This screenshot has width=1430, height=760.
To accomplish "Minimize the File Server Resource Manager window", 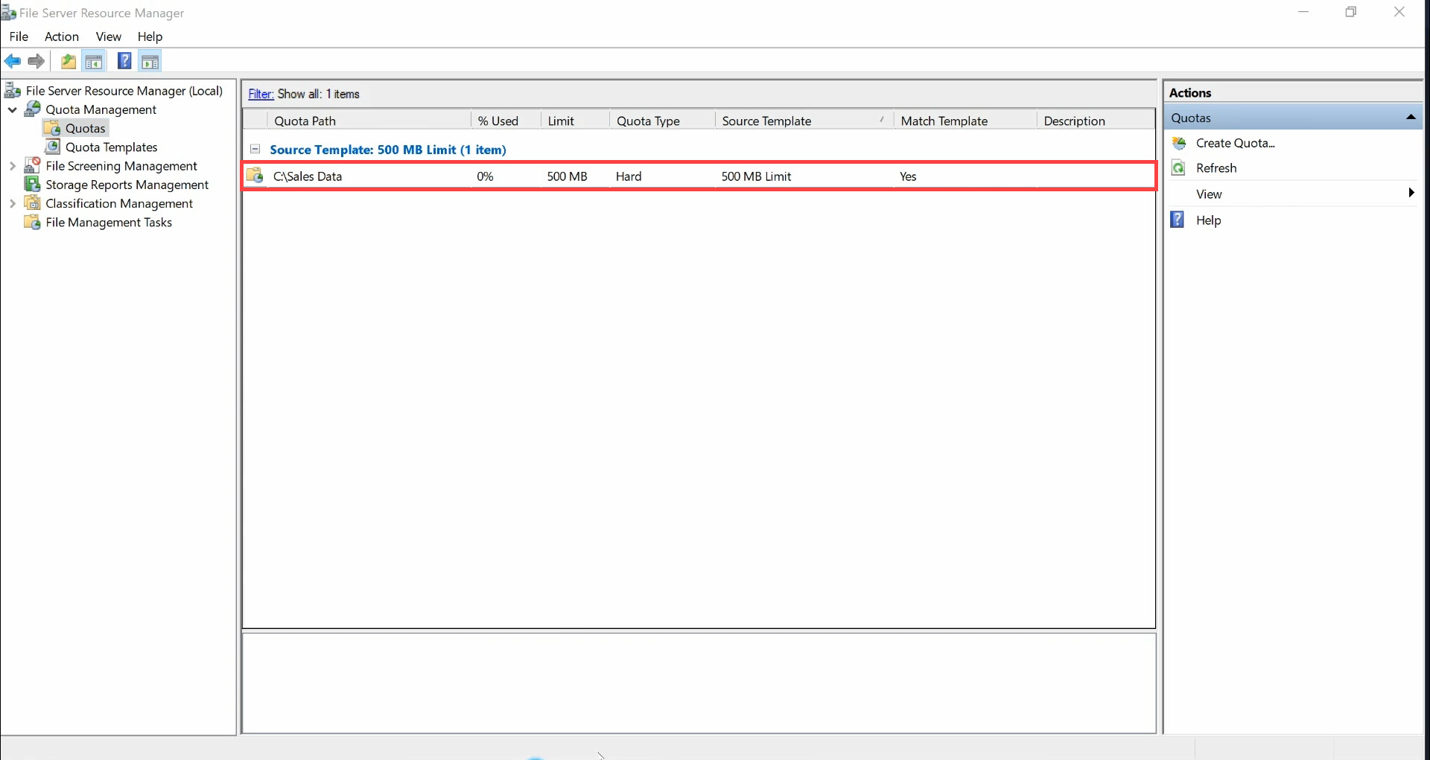I will point(1303,12).
